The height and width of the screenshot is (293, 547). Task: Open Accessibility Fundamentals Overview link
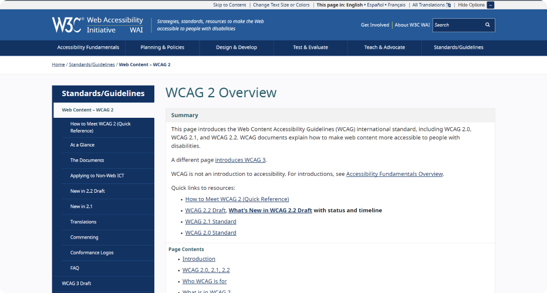click(x=394, y=174)
